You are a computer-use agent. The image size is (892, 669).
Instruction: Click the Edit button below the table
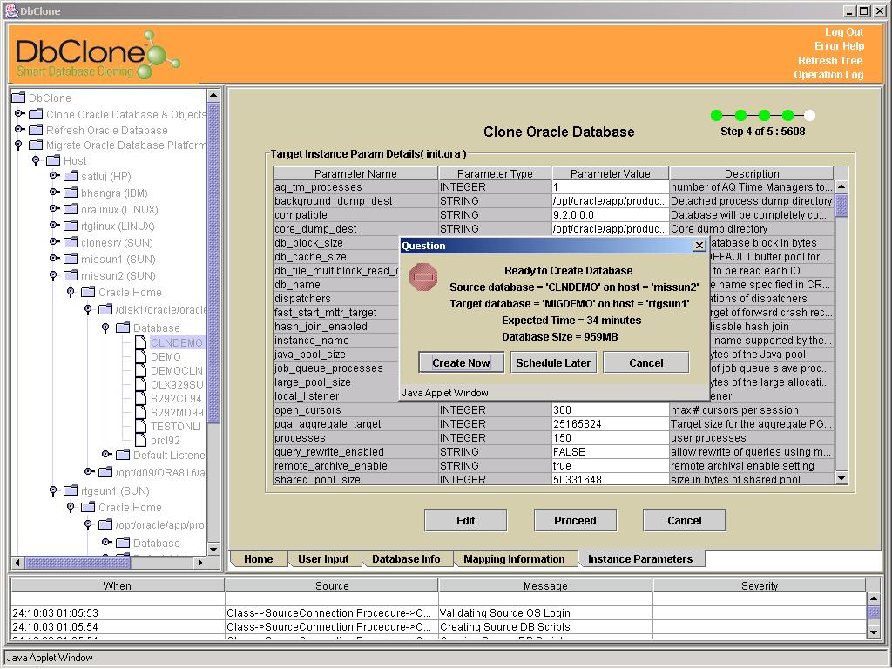click(x=465, y=520)
